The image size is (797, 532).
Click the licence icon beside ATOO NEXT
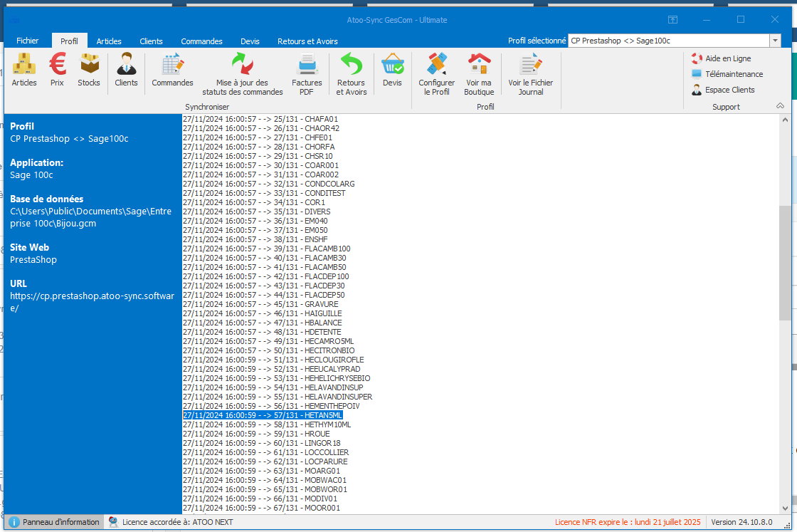pyautogui.click(x=113, y=522)
